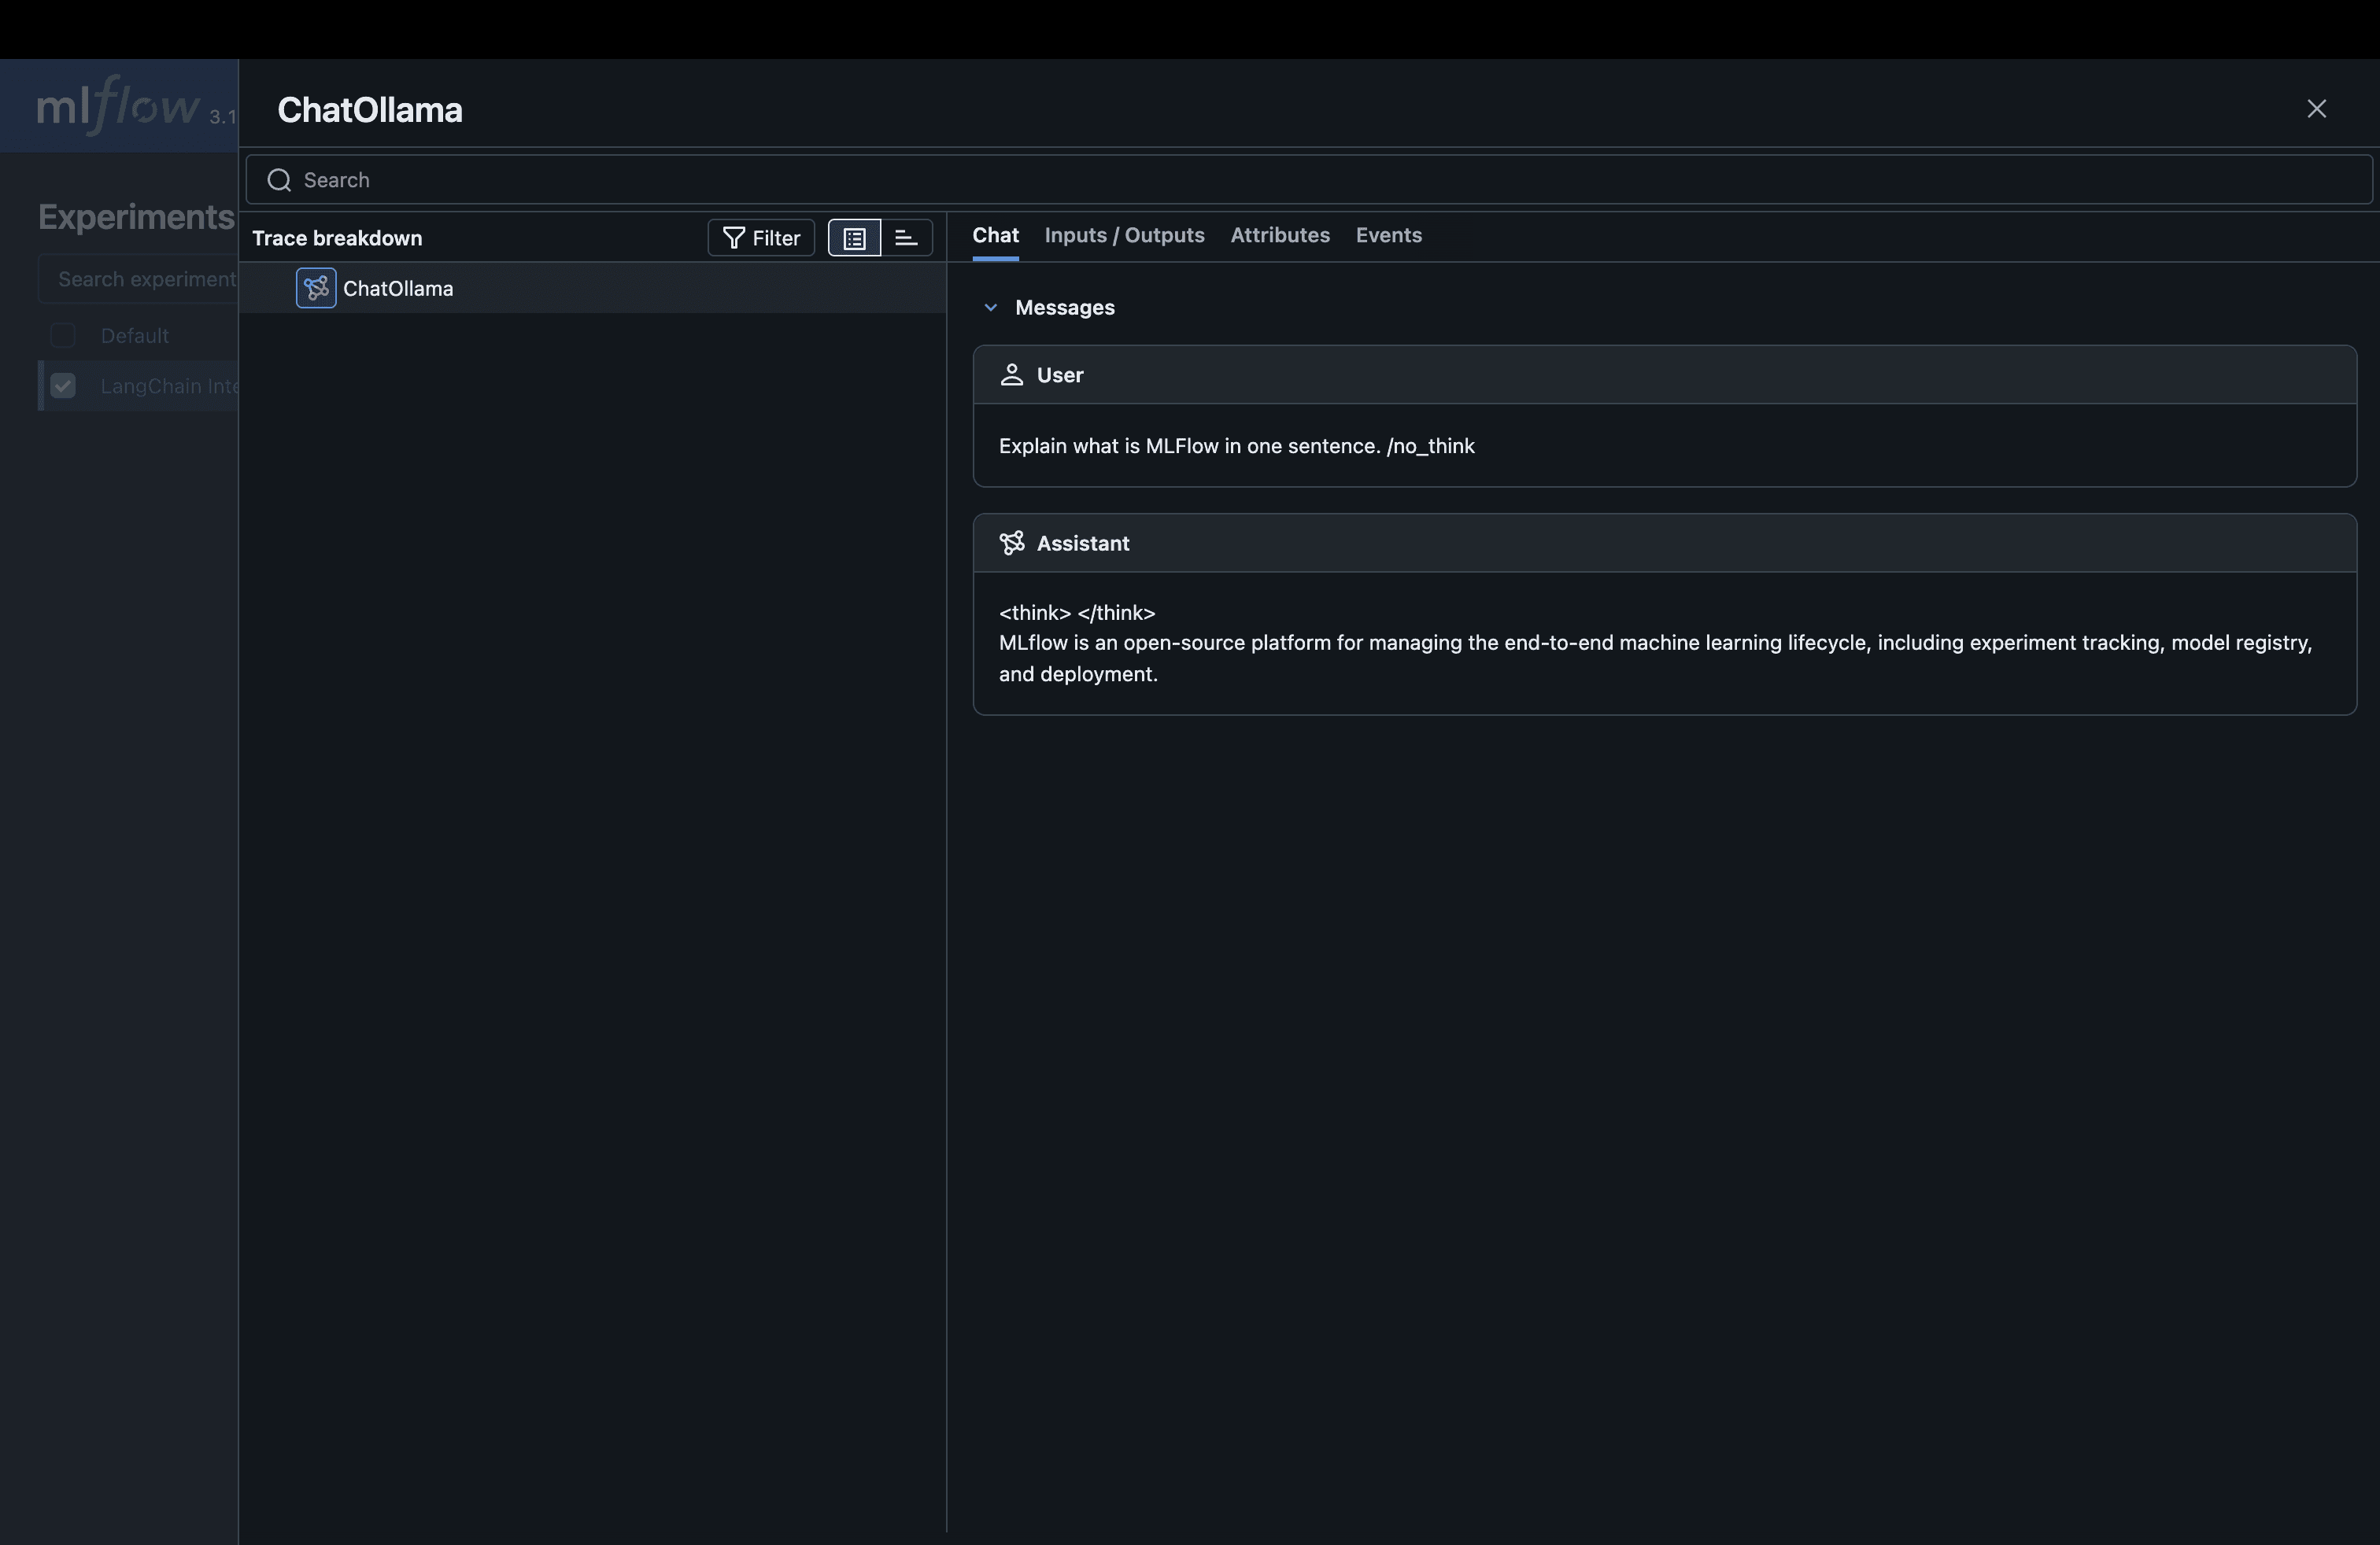This screenshot has height=1545, width=2380.
Task: Switch to the span tree list view icon
Action: click(x=854, y=238)
